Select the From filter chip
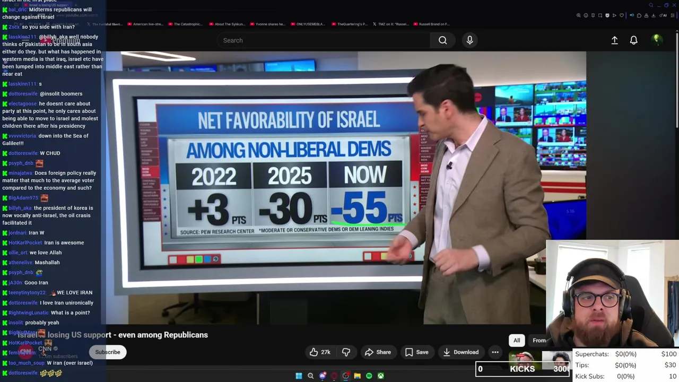The image size is (679, 382). coord(539,341)
